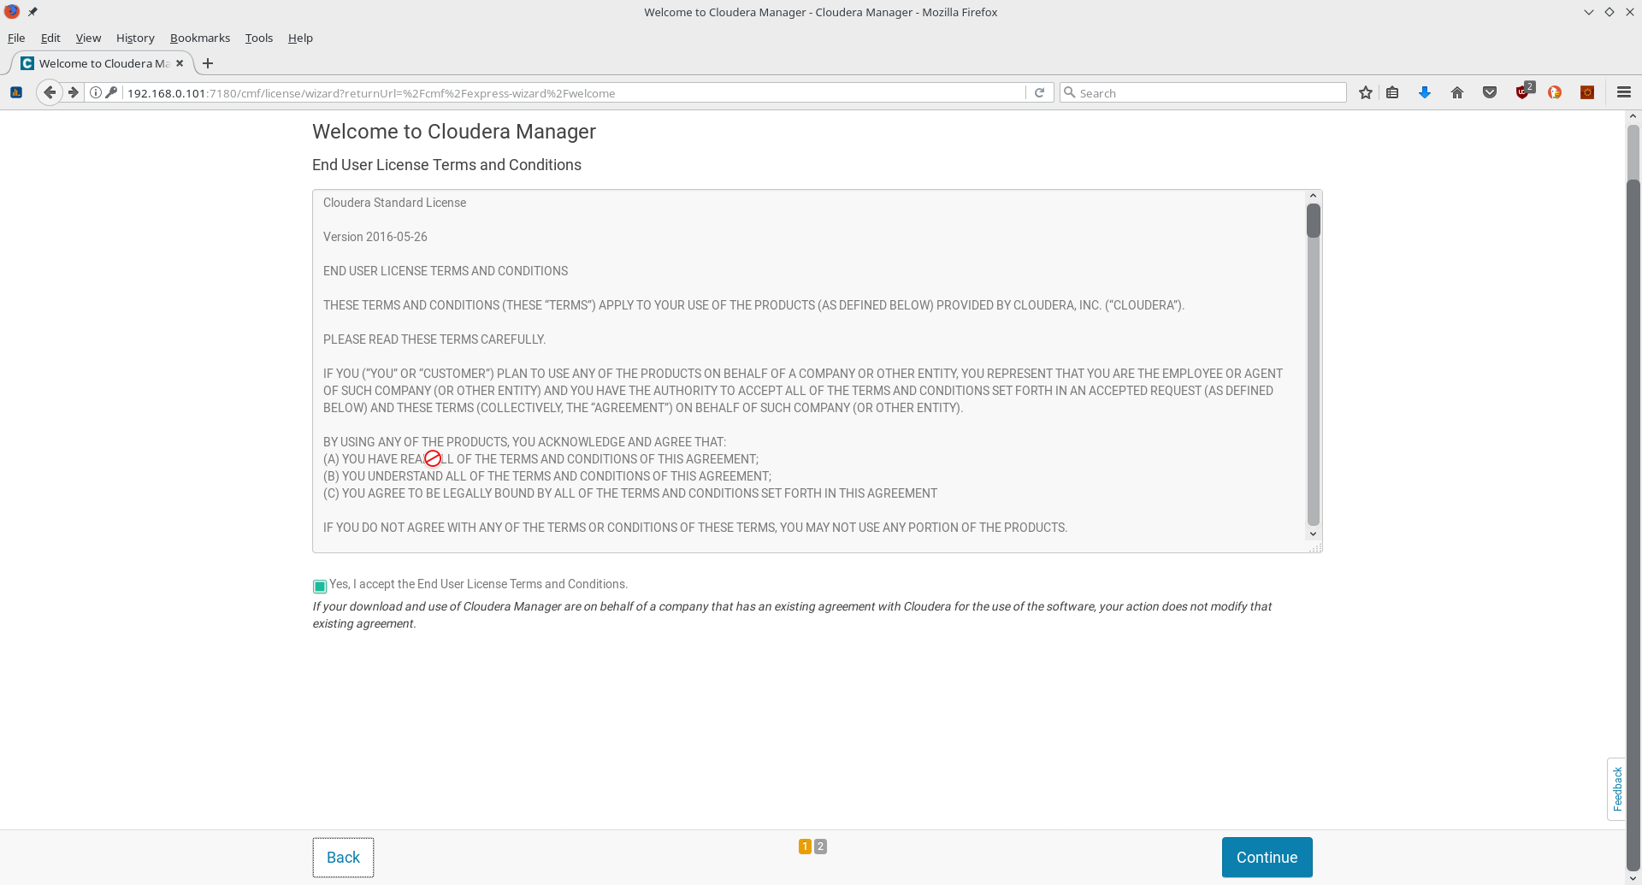
Task: Click the Continue button
Action: 1267,857
